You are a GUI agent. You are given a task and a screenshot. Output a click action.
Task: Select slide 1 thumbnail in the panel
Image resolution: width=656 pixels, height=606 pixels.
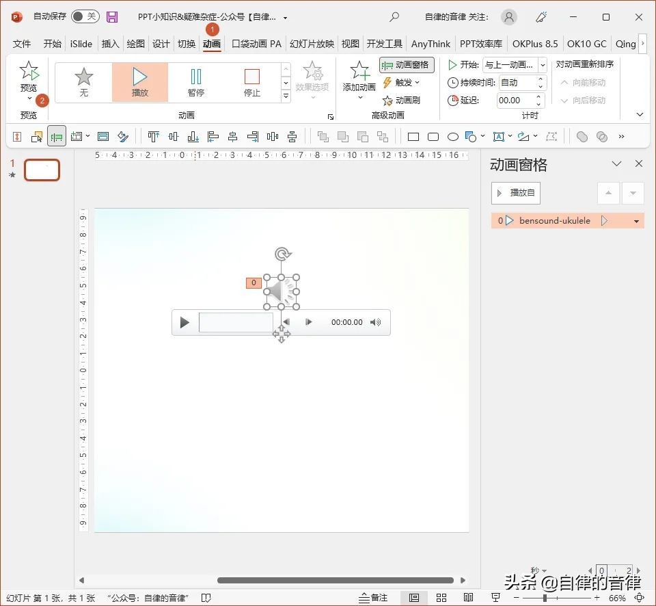coord(42,170)
